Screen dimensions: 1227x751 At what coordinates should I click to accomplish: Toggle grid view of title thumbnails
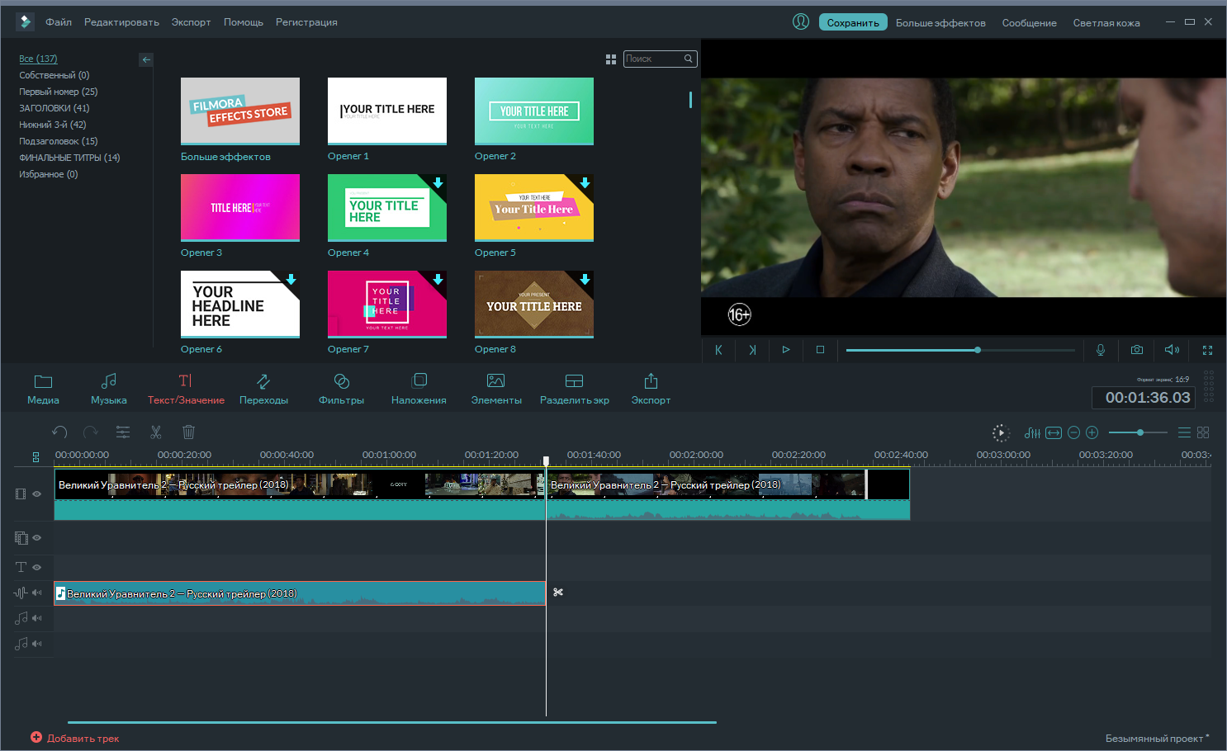(x=611, y=59)
